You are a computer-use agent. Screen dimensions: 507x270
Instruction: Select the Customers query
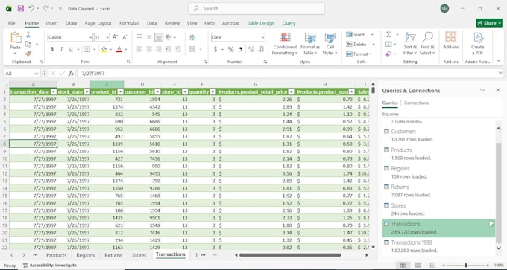pos(438,135)
